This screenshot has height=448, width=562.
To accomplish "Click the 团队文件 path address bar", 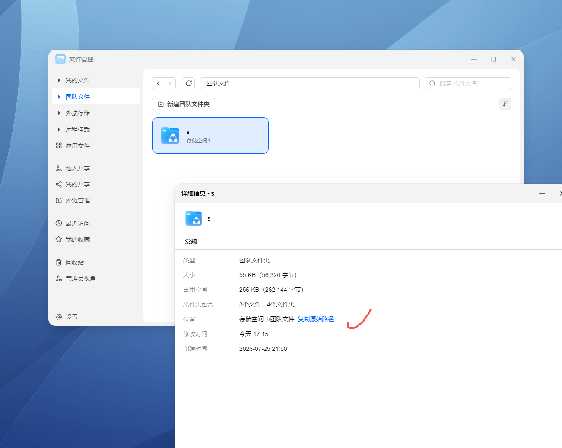I will point(310,83).
